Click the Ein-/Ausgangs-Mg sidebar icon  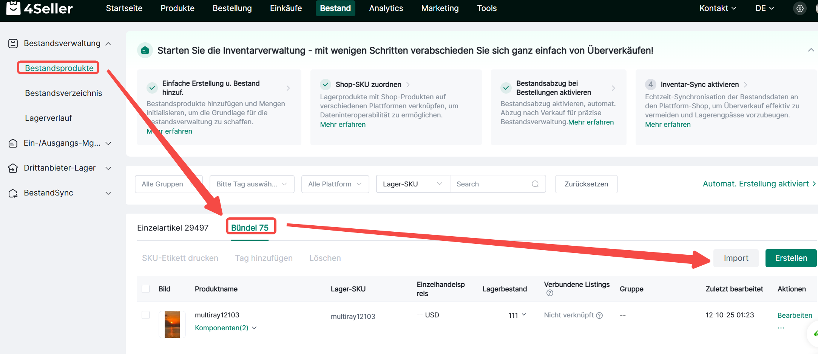13,143
